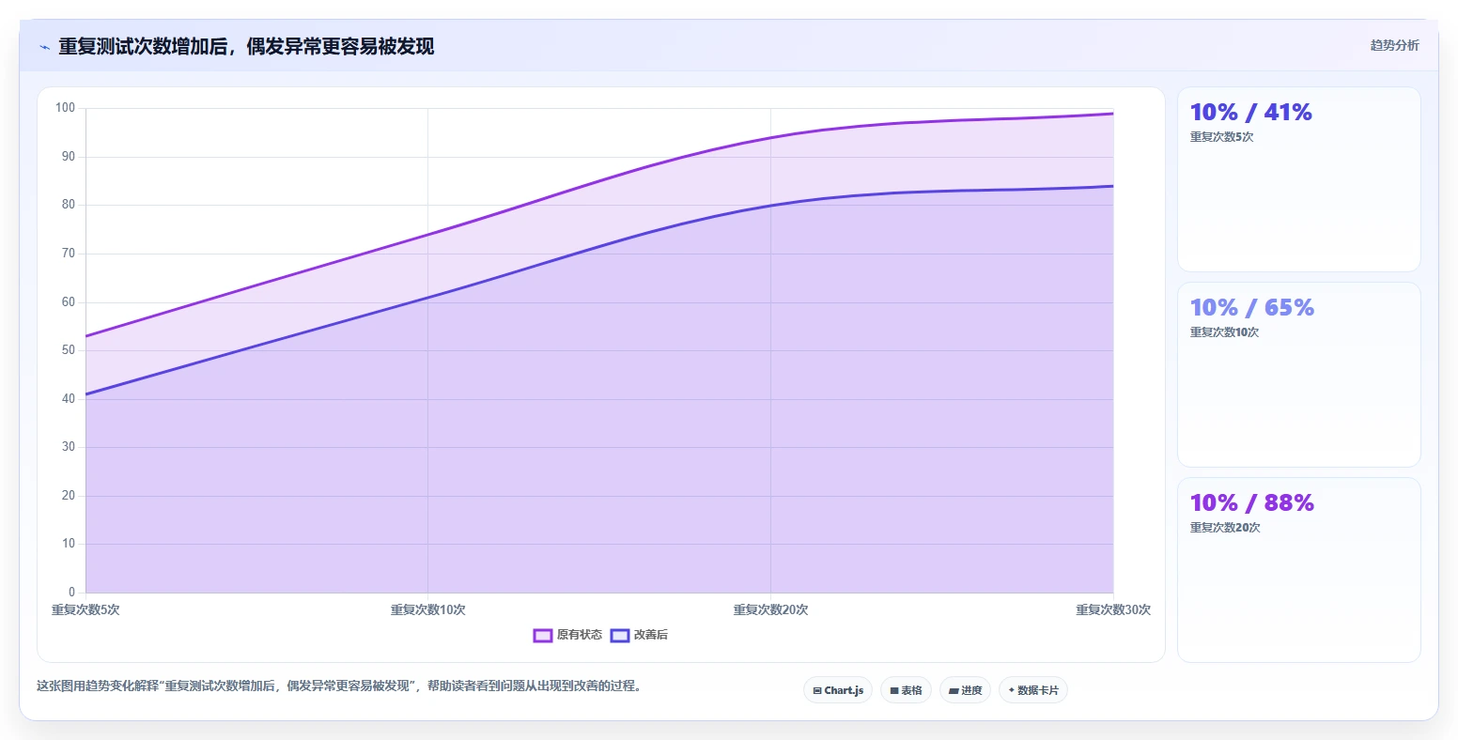The width and height of the screenshot is (1458, 740).
Task: Click the chart title heading text
Action: click(246, 47)
